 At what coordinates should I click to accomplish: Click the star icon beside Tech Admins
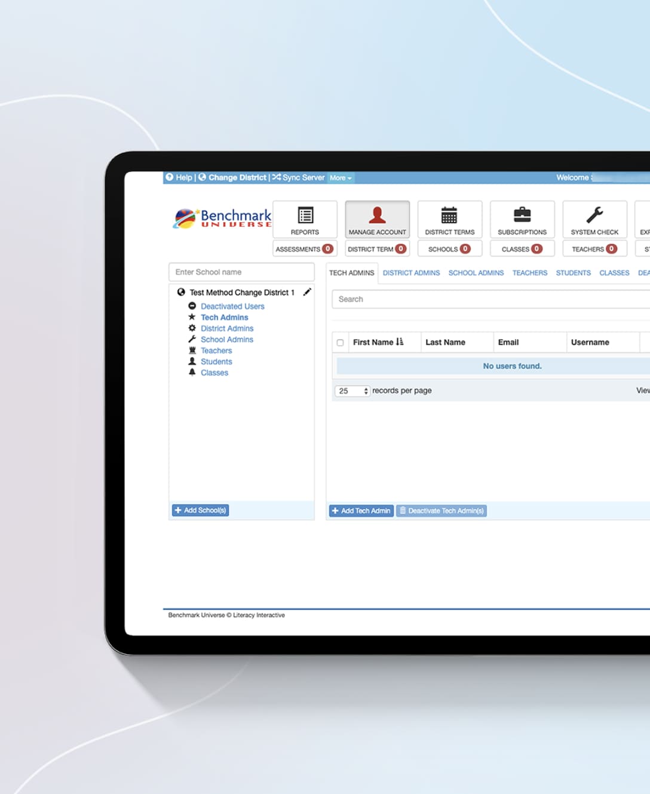pyautogui.click(x=192, y=317)
